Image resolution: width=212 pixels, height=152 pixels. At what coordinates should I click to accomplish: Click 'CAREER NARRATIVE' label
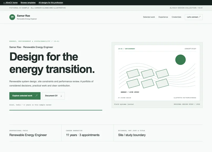[74, 131]
